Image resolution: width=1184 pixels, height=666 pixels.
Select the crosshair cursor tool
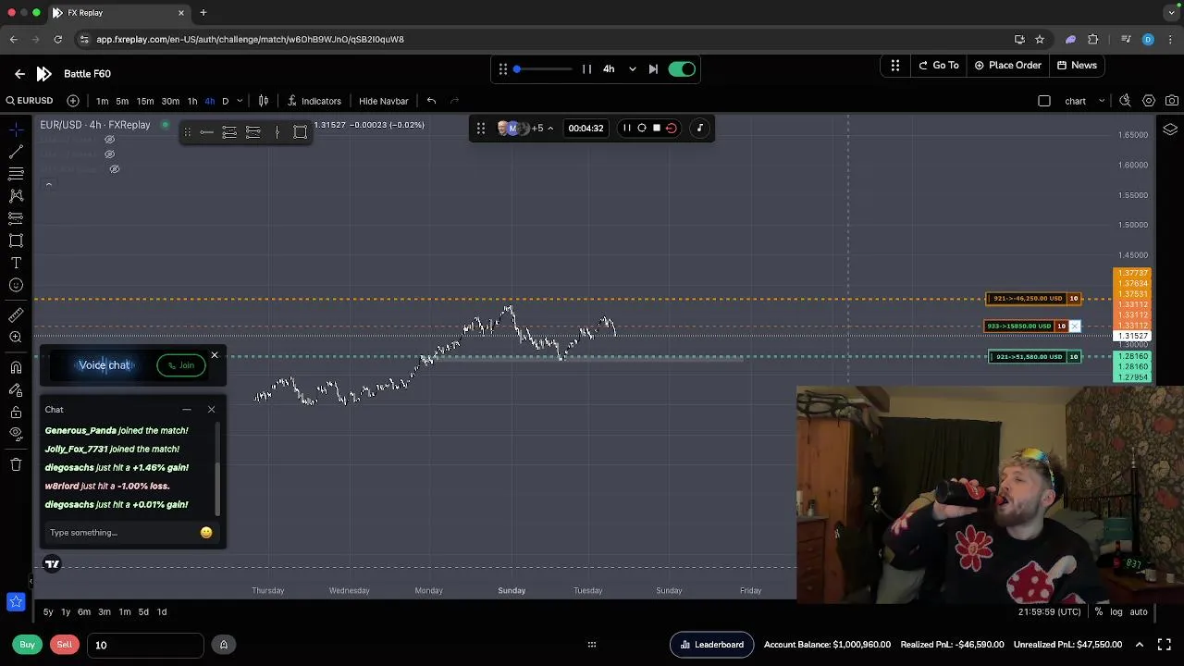coord(16,129)
